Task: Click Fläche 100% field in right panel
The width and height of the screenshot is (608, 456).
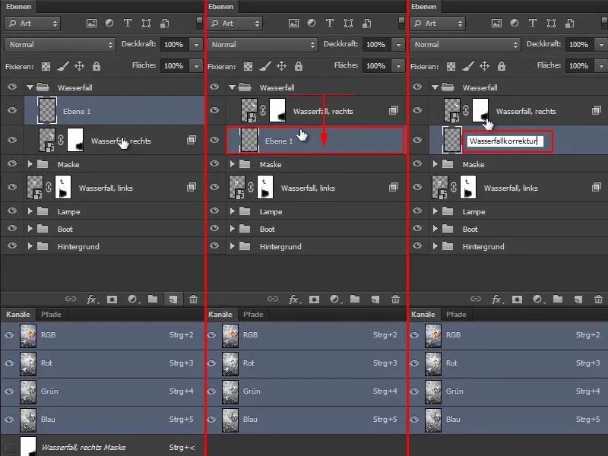Action: [579, 66]
